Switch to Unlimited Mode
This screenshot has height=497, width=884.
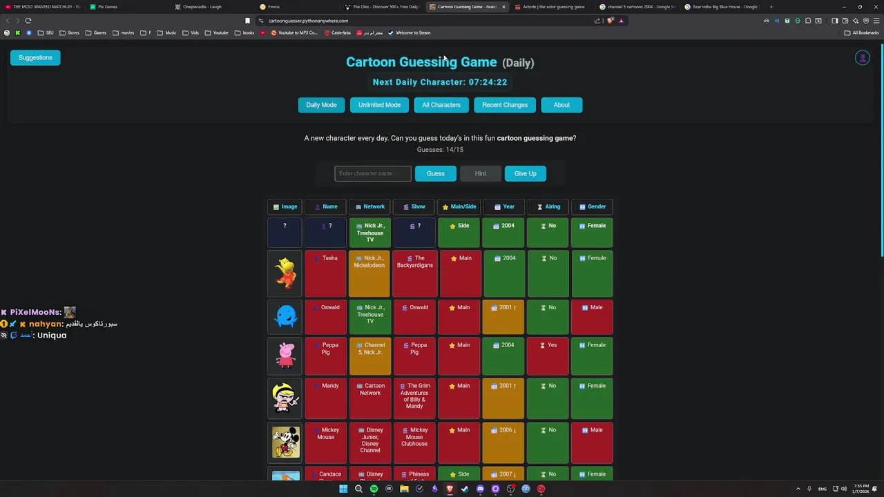coord(379,105)
